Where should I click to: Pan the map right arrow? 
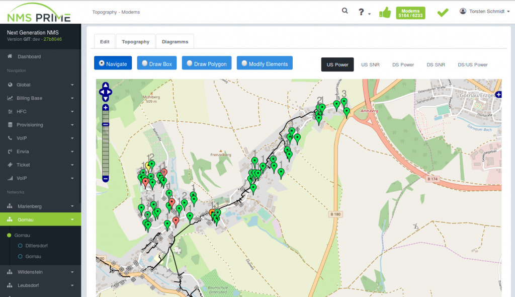109,92
